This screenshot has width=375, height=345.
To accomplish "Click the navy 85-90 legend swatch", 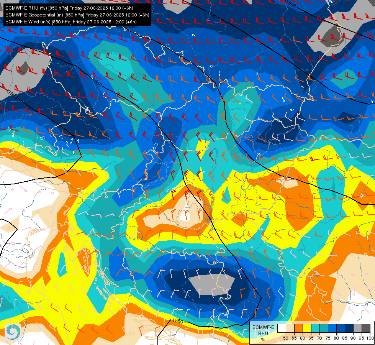I will (x=349, y=328).
